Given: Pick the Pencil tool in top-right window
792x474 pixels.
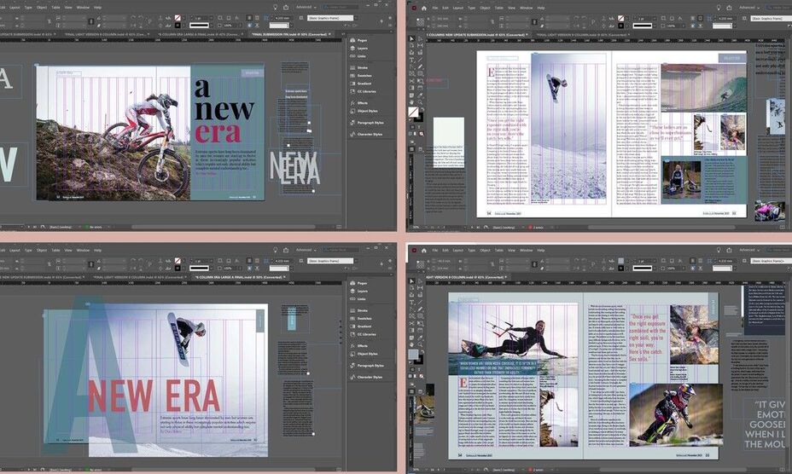Looking at the screenshot, I should click(420, 67).
